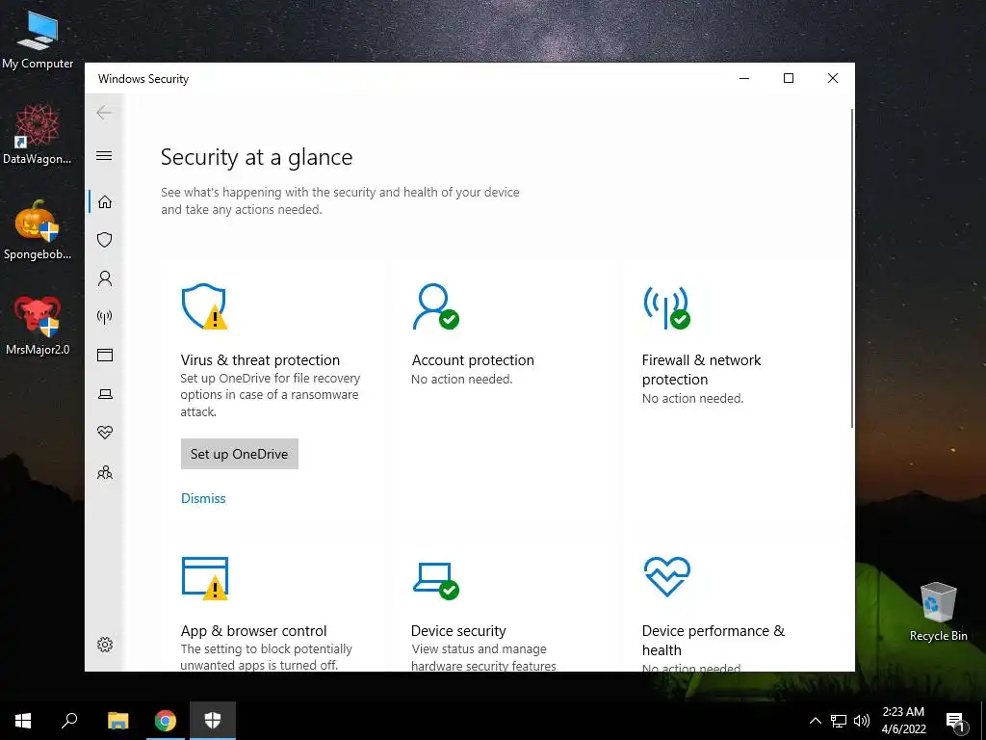The height and width of the screenshot is (740, 986).
Task: Click the App & browser control tile icon
Action: point(204,578)
